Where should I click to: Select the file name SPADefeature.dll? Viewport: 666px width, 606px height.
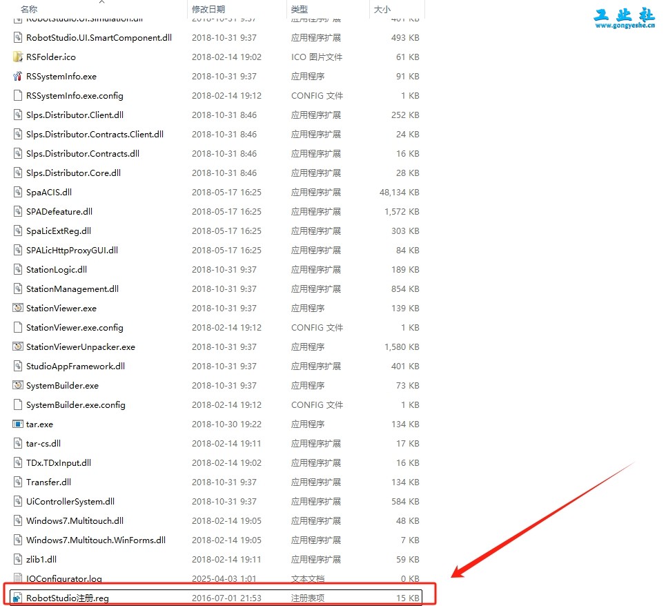pyautogui.click(x=59, y=211)
